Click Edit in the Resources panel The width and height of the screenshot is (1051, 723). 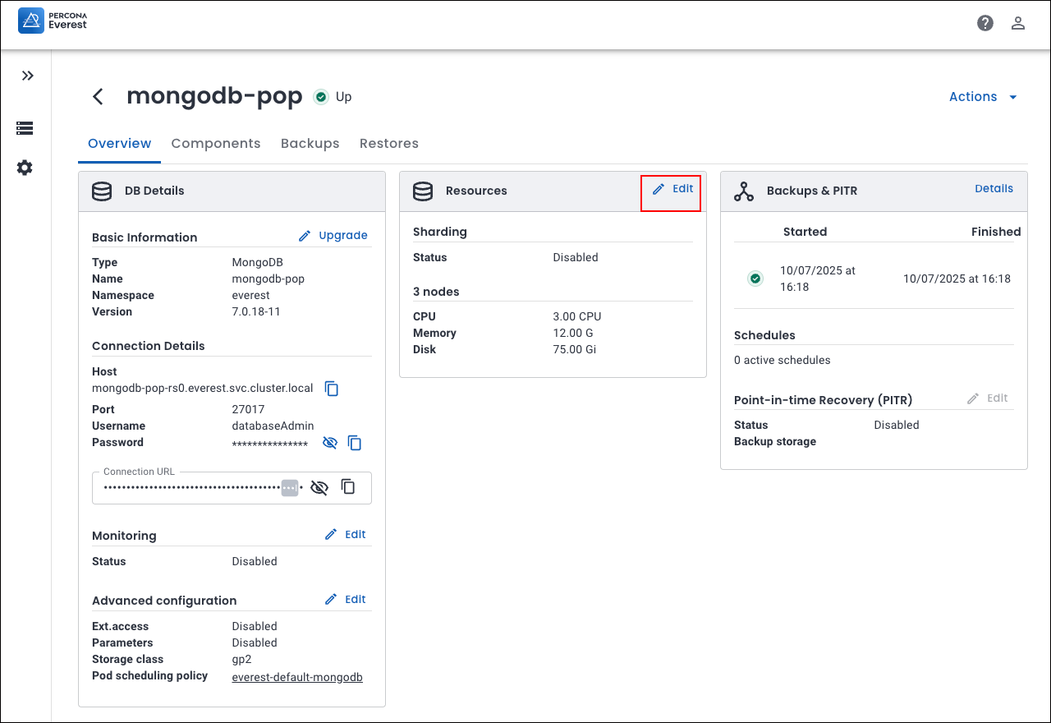click(x=672, y=189)
